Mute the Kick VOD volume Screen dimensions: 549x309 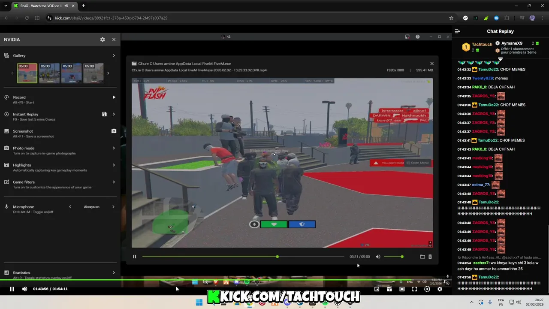24,289
